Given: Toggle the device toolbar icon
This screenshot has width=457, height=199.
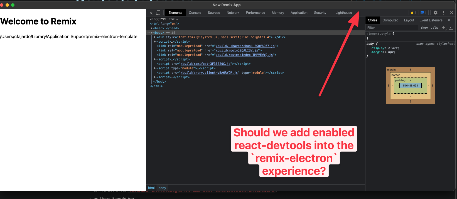Looking at the screenshot, I should tap(158, 13).
